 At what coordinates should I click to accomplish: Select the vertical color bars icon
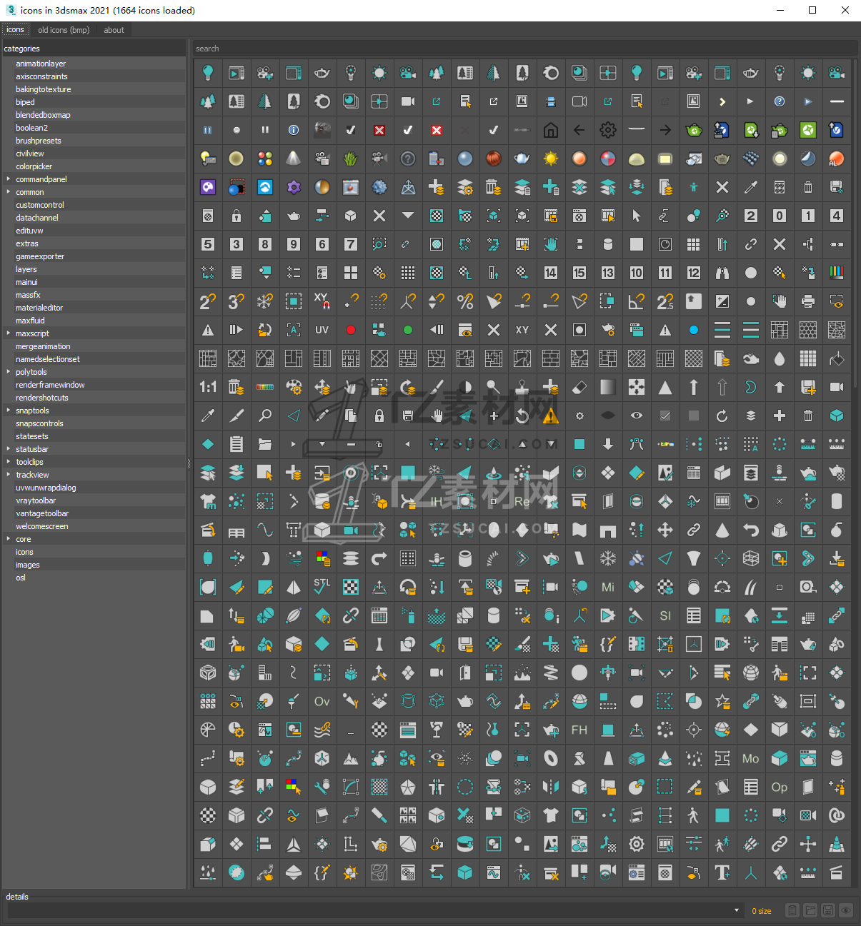[x=837, y=273]
